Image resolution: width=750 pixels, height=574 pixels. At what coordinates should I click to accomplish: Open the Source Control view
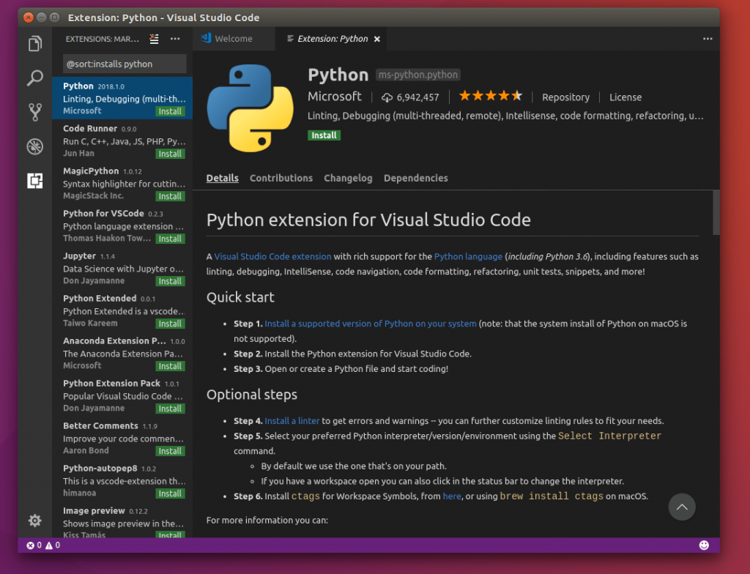[x=34, y=110]
